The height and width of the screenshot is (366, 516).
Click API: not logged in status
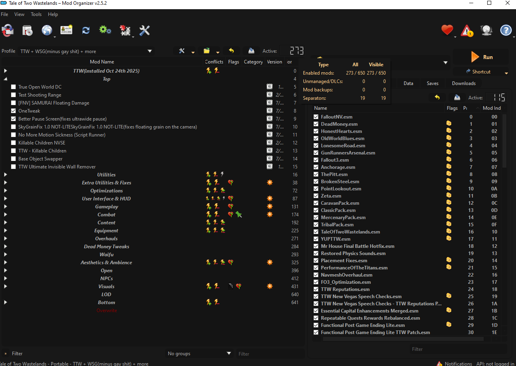495,364
